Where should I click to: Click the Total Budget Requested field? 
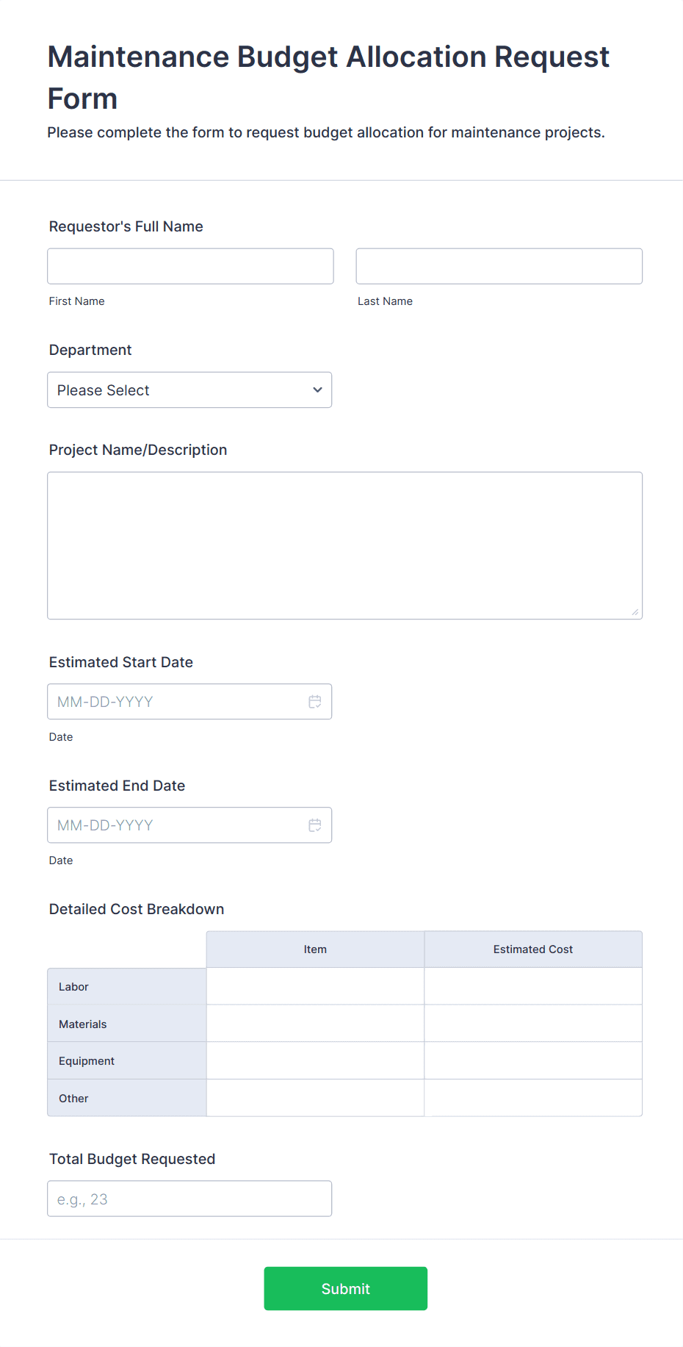pyautogui.click(x=189, y=1199)
